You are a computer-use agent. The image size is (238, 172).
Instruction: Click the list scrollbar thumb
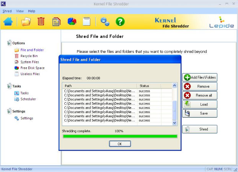click(174, 110)
